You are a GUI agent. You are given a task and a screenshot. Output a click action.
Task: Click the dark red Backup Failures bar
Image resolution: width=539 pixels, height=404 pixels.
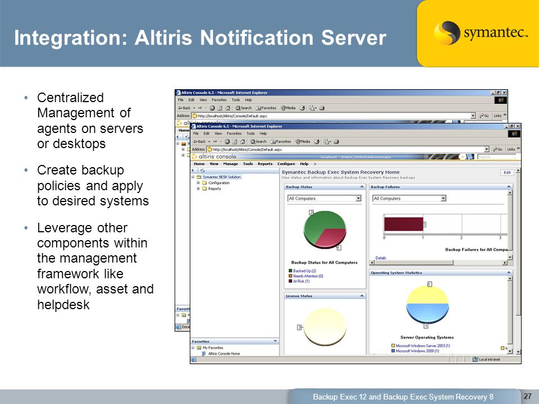(404, 224)
